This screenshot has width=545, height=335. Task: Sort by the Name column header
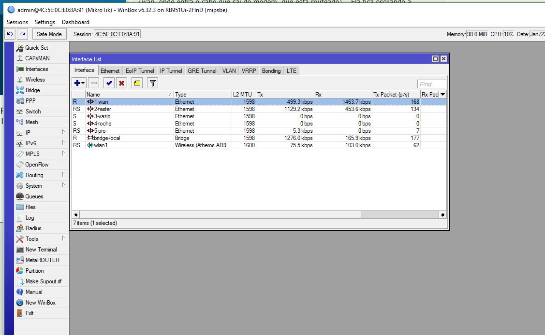pyautogui.click(x=129, y=94)
